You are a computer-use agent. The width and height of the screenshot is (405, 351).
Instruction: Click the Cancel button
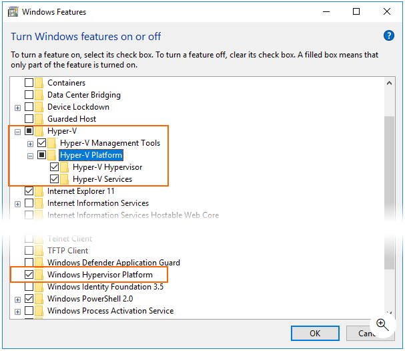pyautogui.click(x=367, y=333)
